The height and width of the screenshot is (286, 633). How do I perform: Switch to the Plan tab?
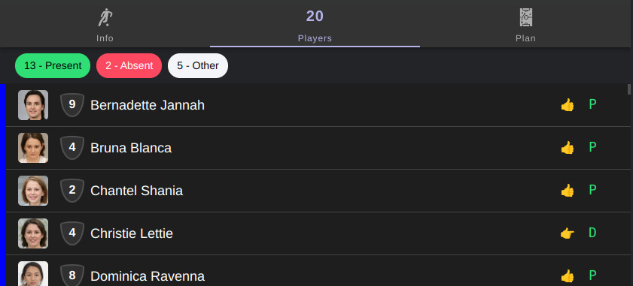click(x=525, y=24)
